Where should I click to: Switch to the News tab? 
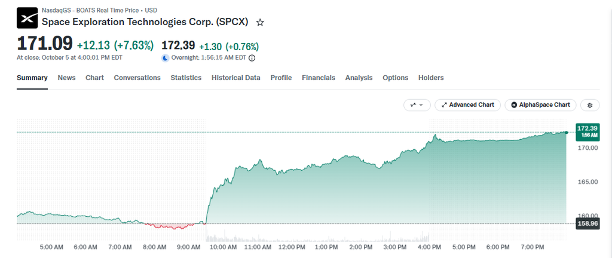[67, 78]
